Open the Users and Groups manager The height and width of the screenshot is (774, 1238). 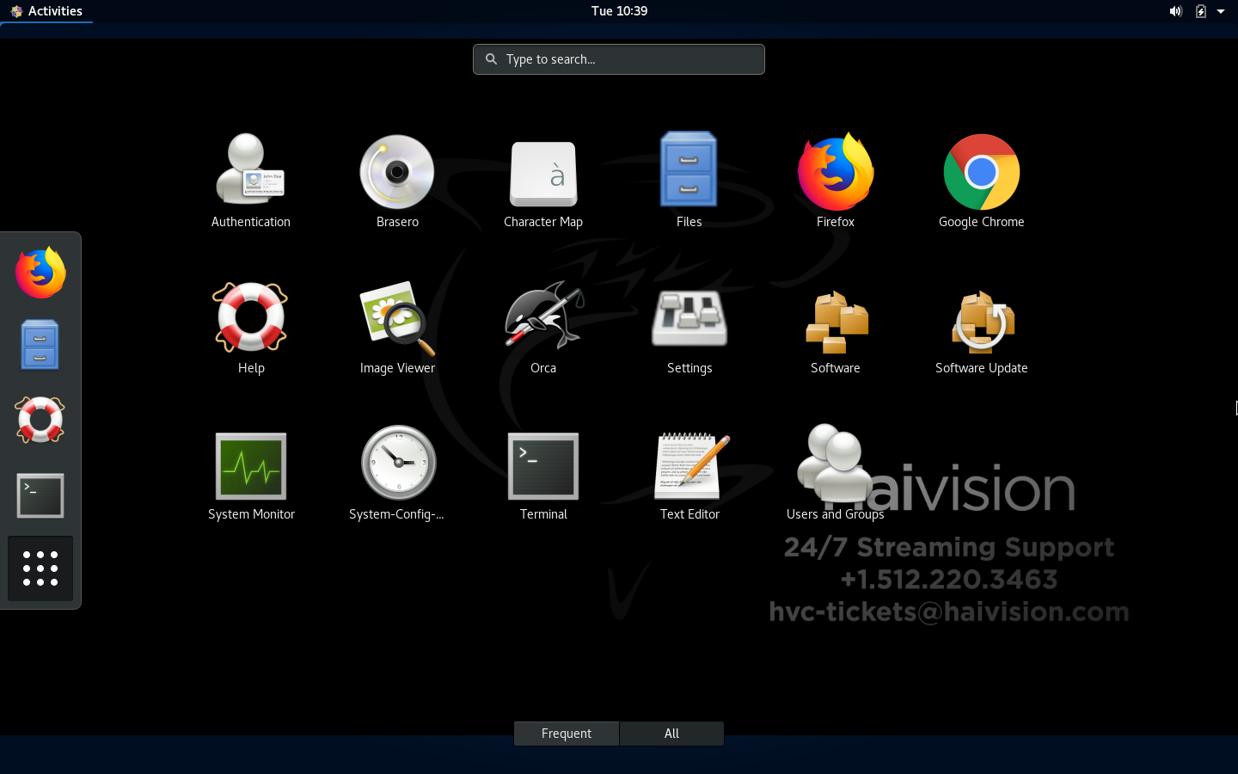click(x=835, y=464)
